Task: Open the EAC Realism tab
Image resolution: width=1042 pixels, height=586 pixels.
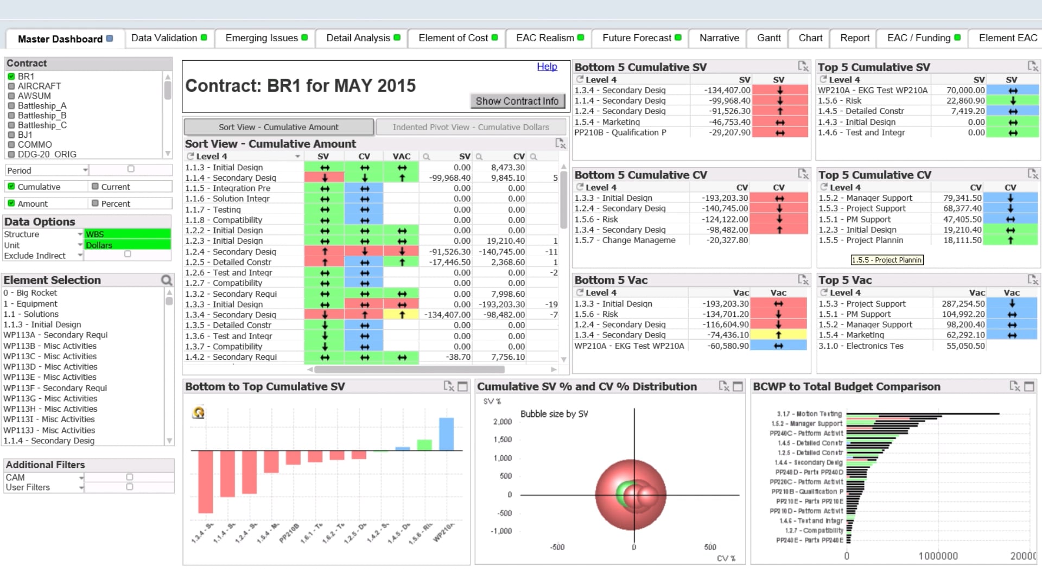Action: tap(550, 38)
